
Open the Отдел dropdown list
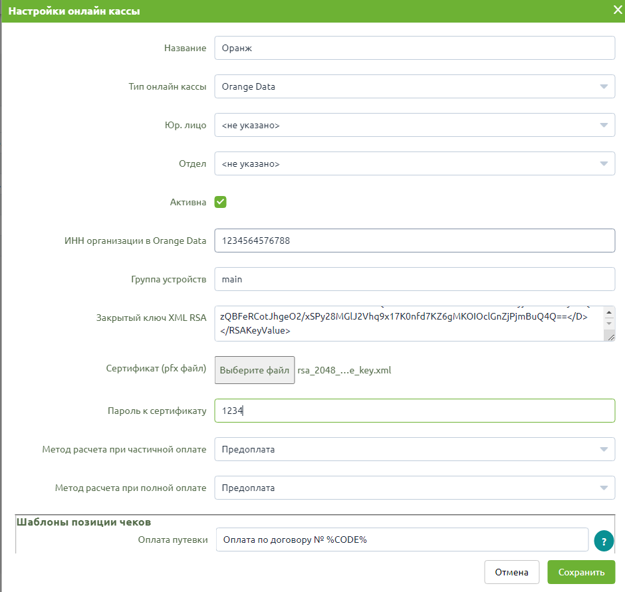pos(414,163)
